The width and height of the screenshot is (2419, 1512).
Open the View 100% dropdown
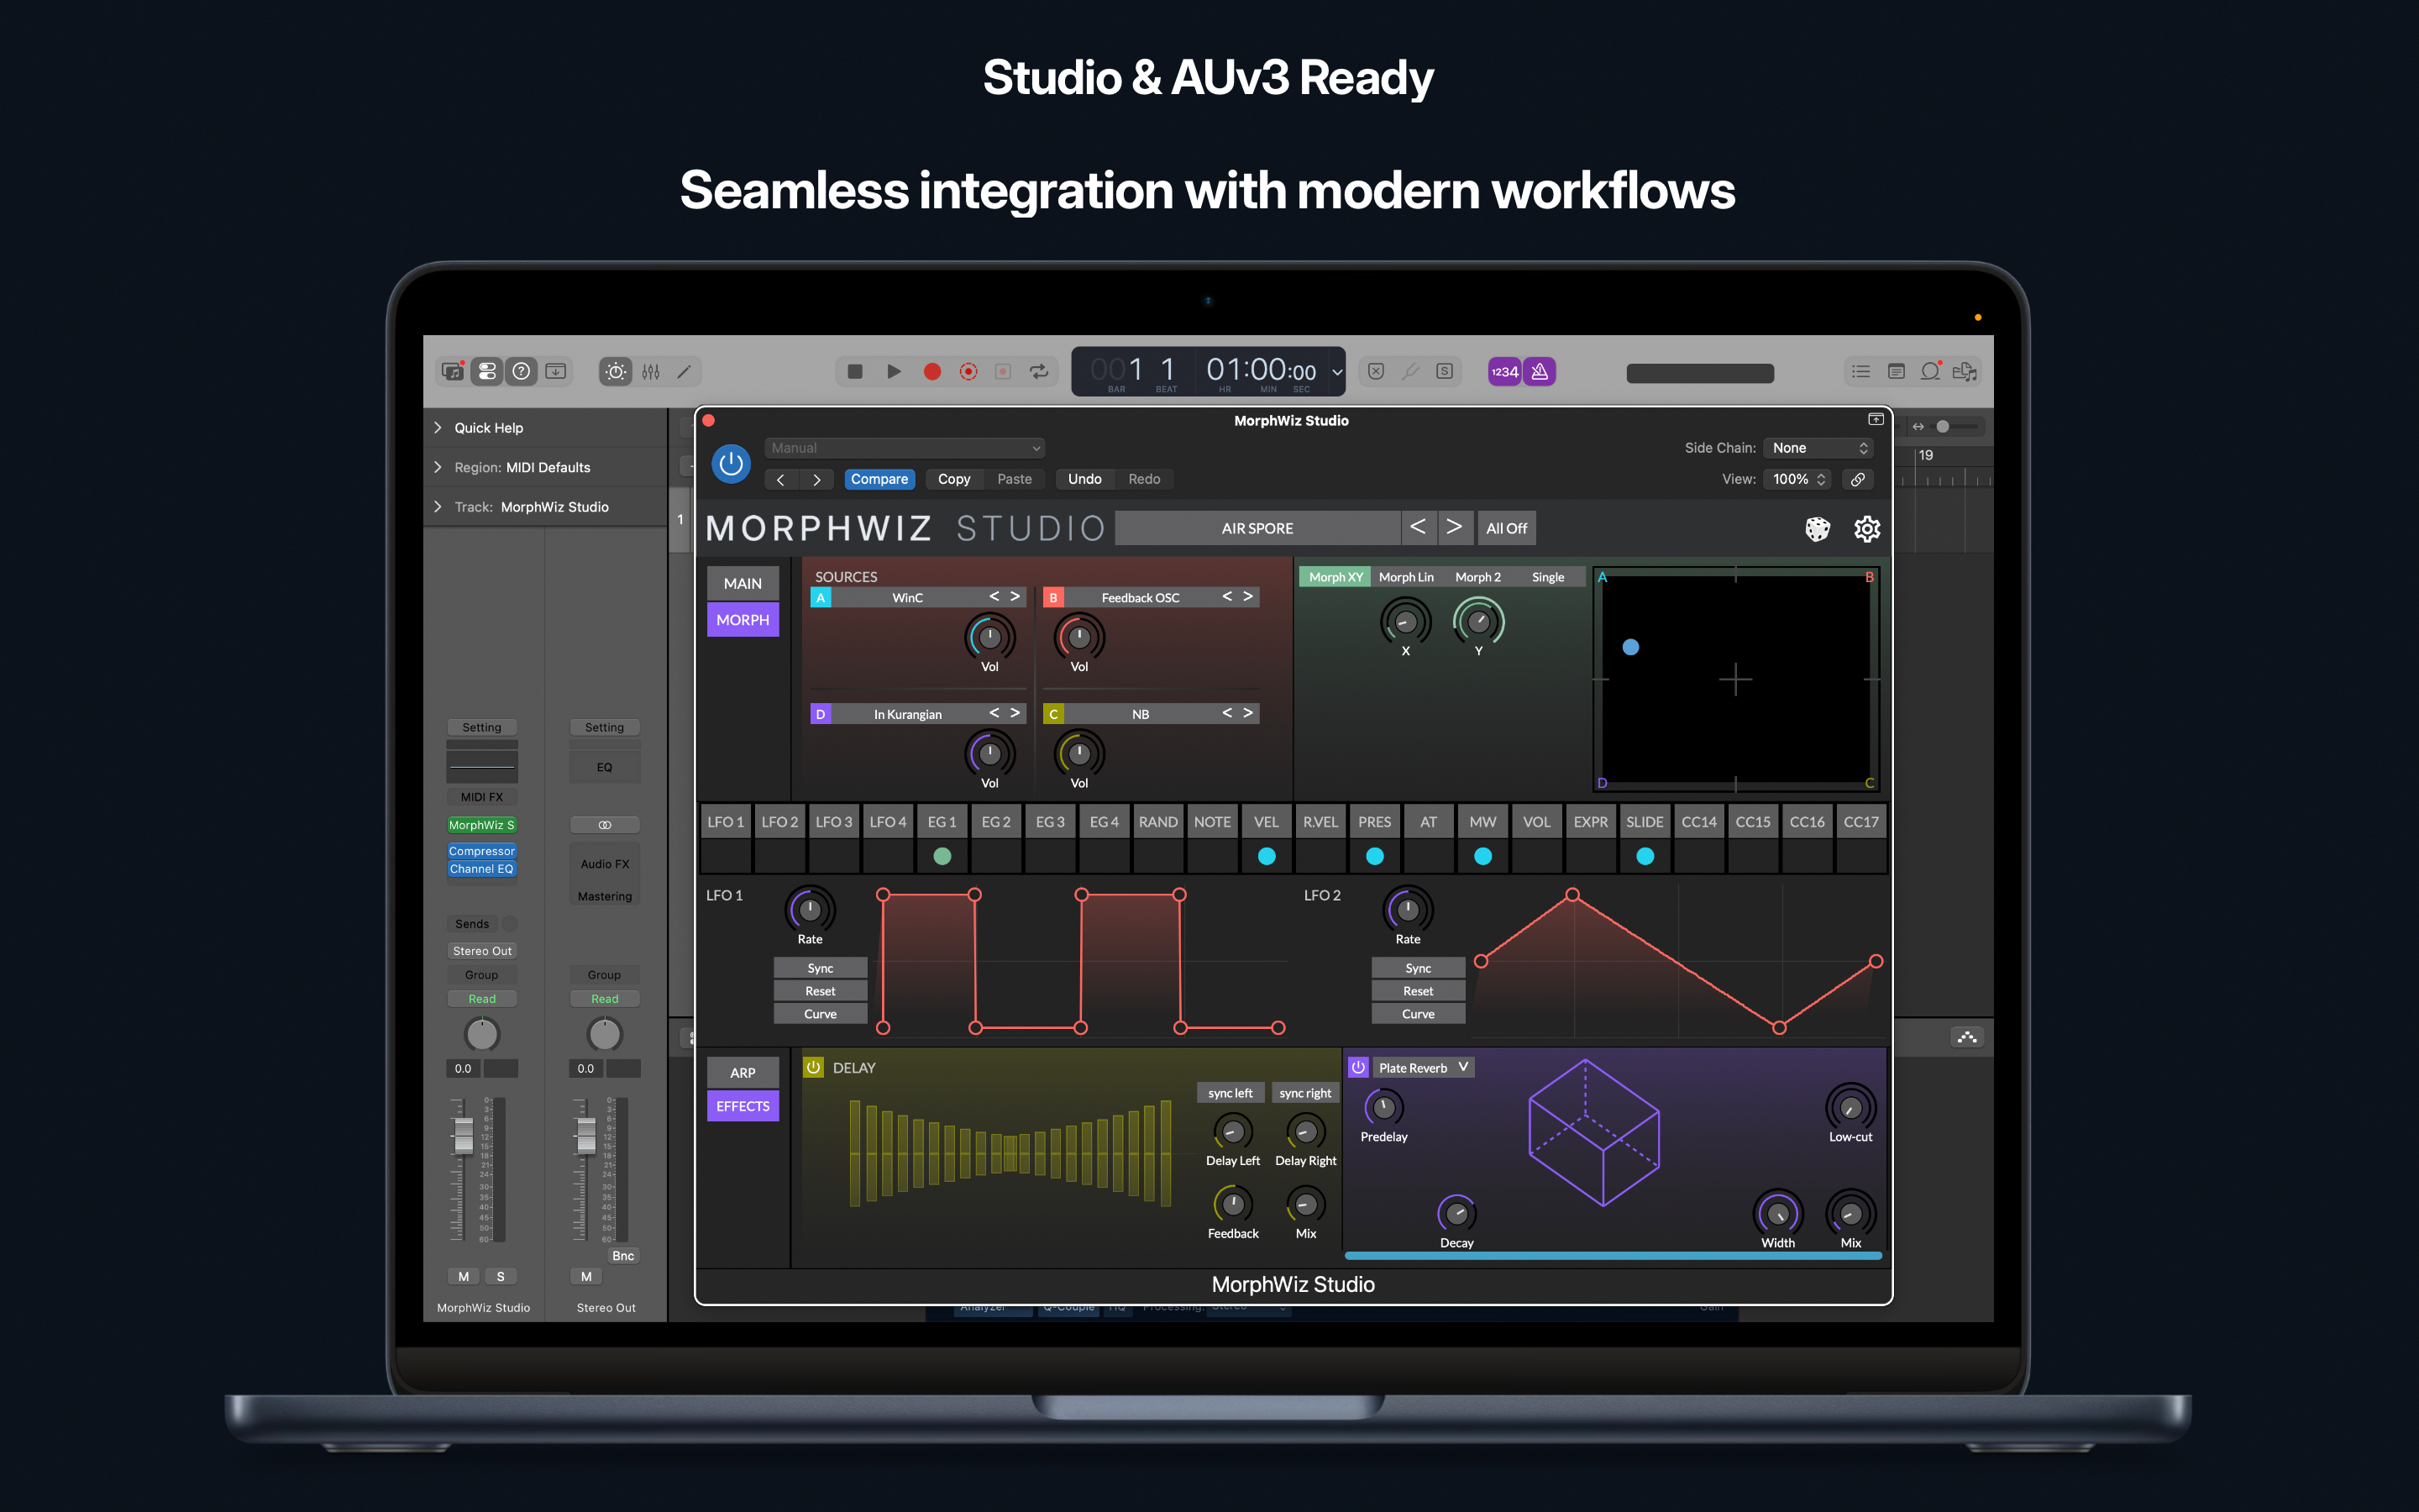click(x=1797, y=479)
